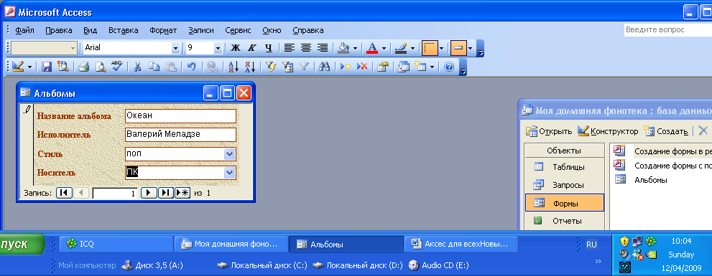
Task: Open the Формат menu
Action: tap(163, 30)
